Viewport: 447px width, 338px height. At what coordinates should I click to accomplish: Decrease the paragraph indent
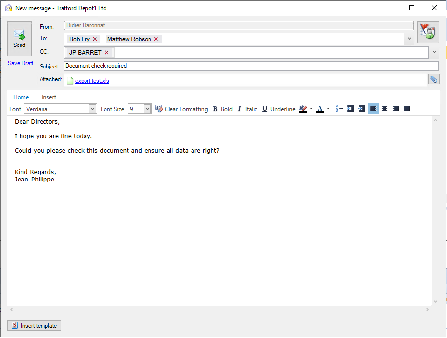[351, 109]
